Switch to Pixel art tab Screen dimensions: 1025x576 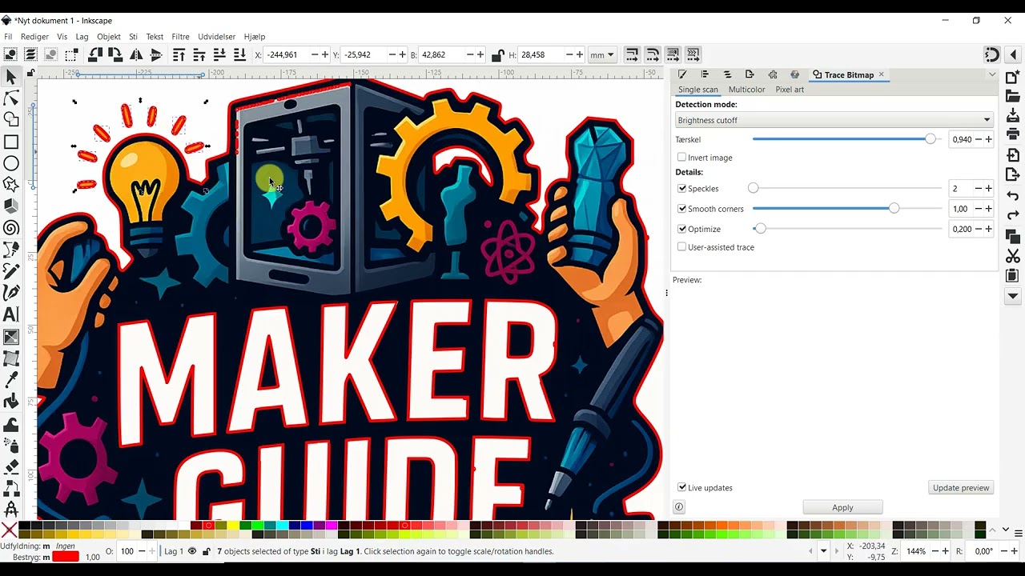coord(790,90)
